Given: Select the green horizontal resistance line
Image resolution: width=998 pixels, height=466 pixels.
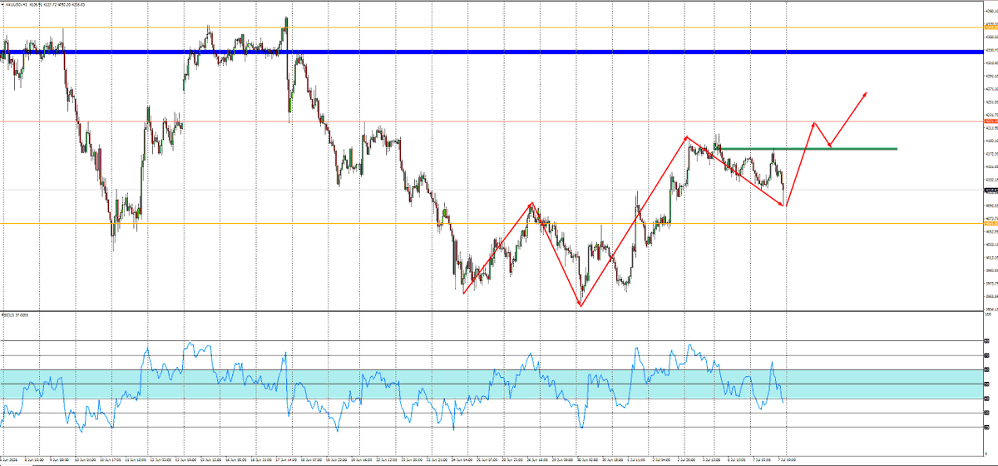Looking at the screenshot, I should pos(808,148).
